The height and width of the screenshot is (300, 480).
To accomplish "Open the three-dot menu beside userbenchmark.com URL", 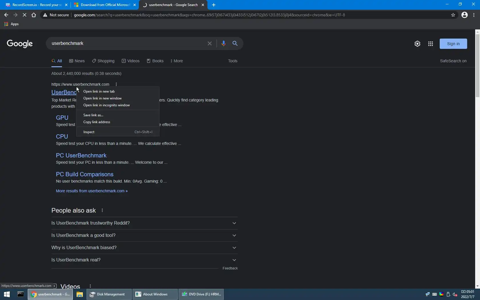I will click(116, 84).
